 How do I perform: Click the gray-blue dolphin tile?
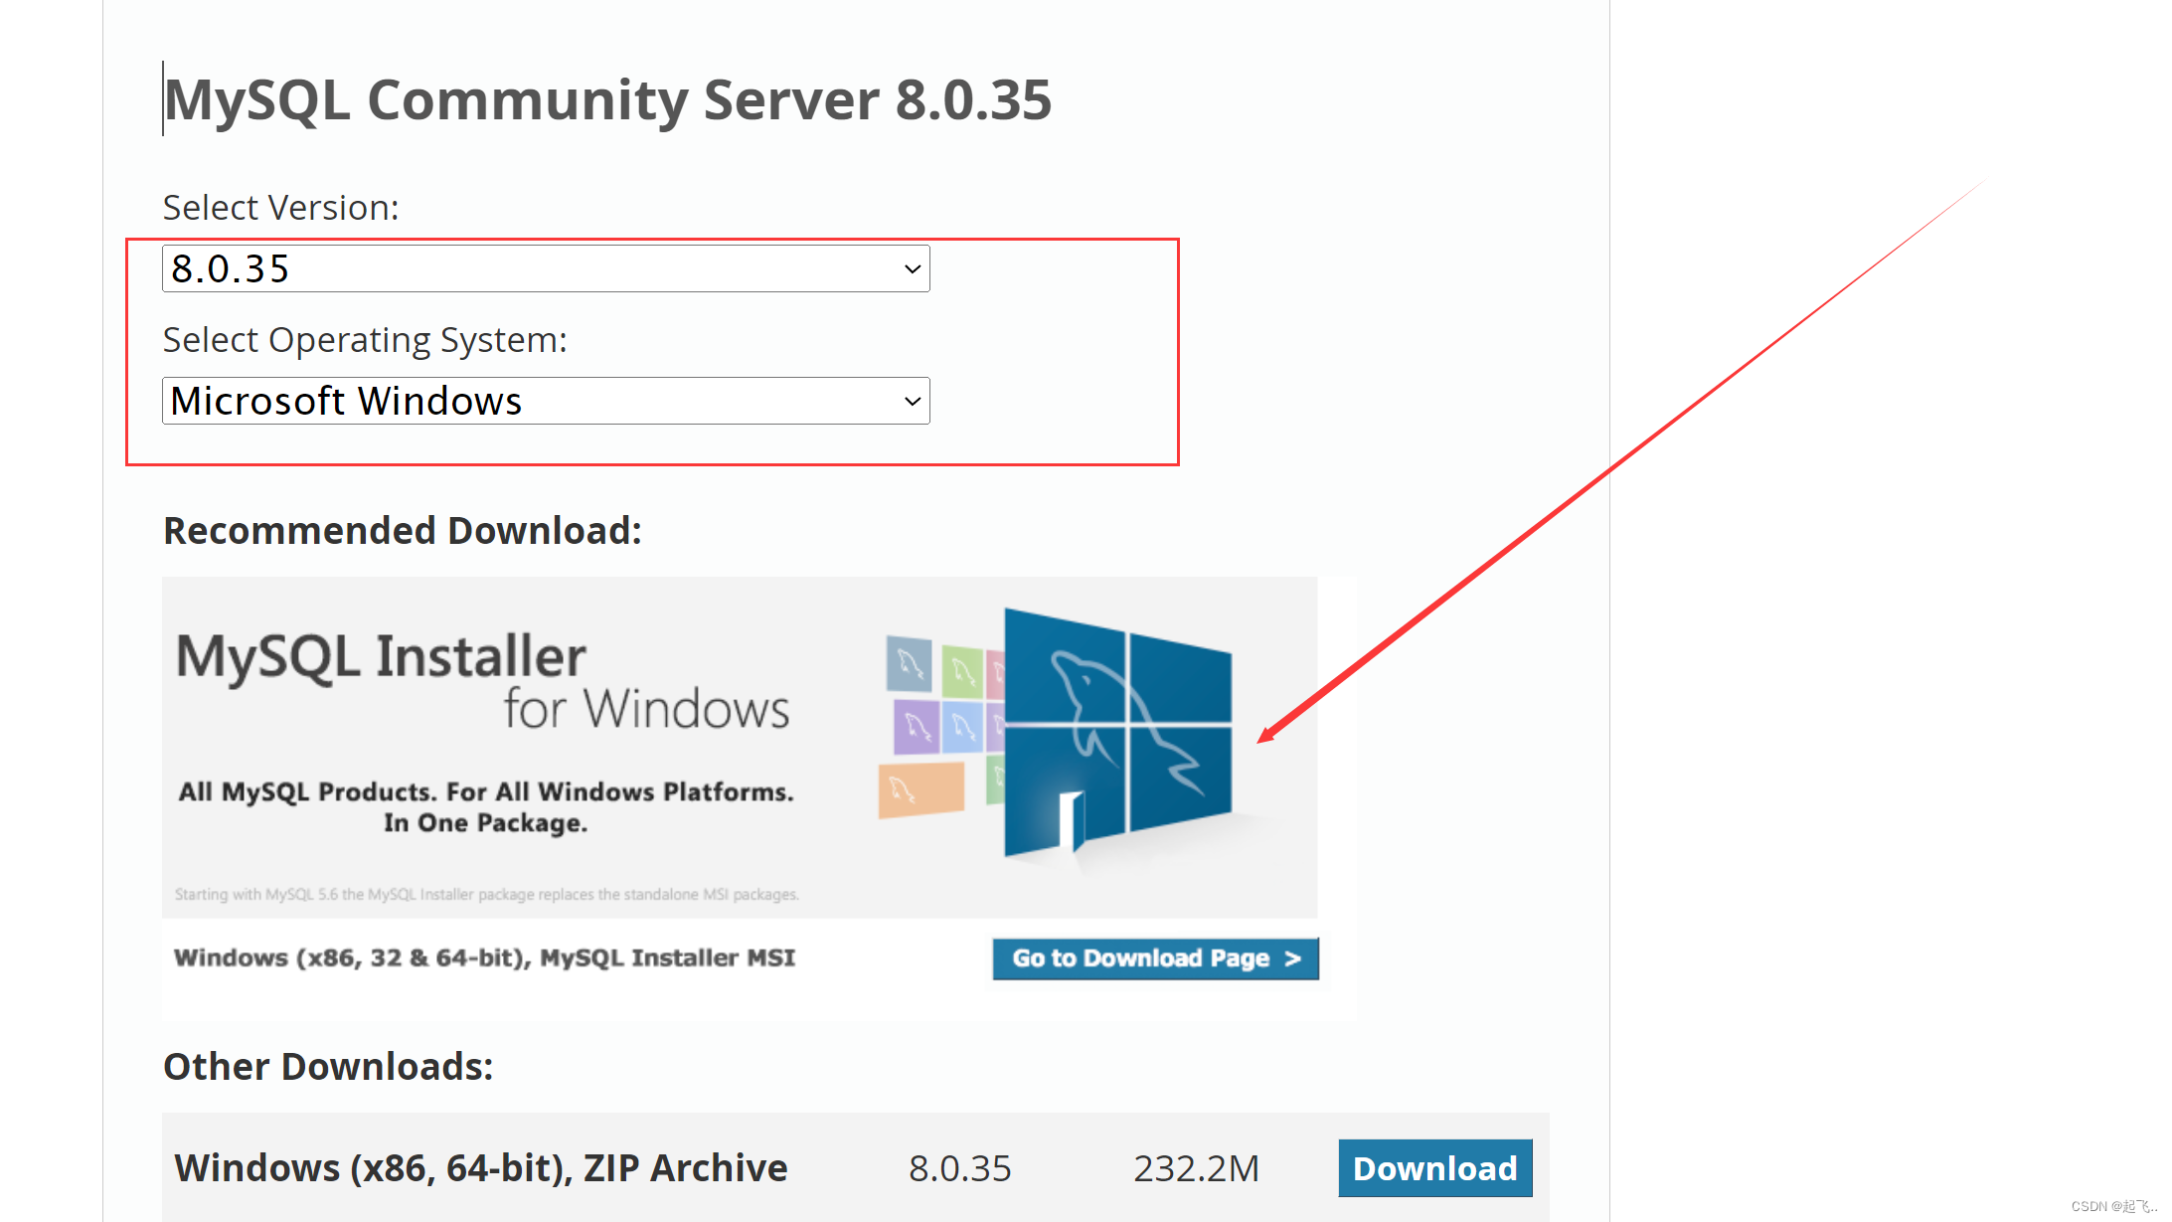[x=909, y=663]
